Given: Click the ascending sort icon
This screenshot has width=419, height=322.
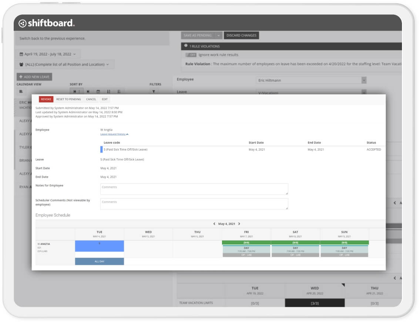Looking at the screenshot, I should click(x=108, y=92).
